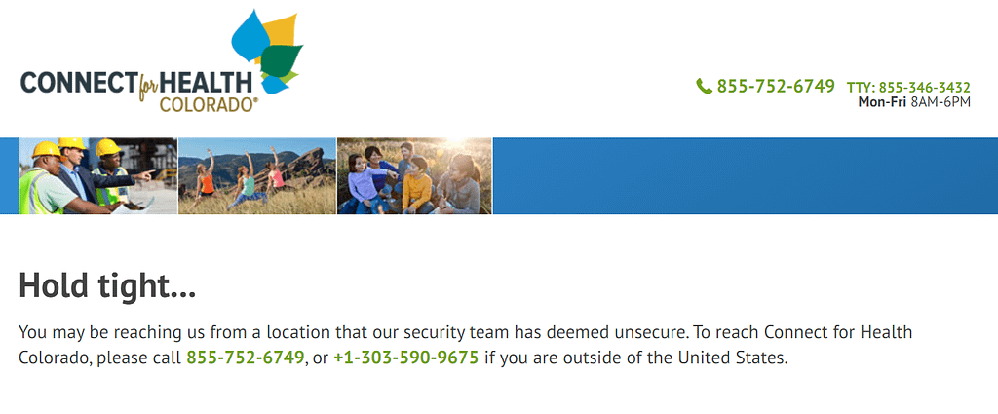Click the Mon-Fri 8AM-6PM hours text
The width and height of the screenshot is (998, 414).
pos(914,101)
